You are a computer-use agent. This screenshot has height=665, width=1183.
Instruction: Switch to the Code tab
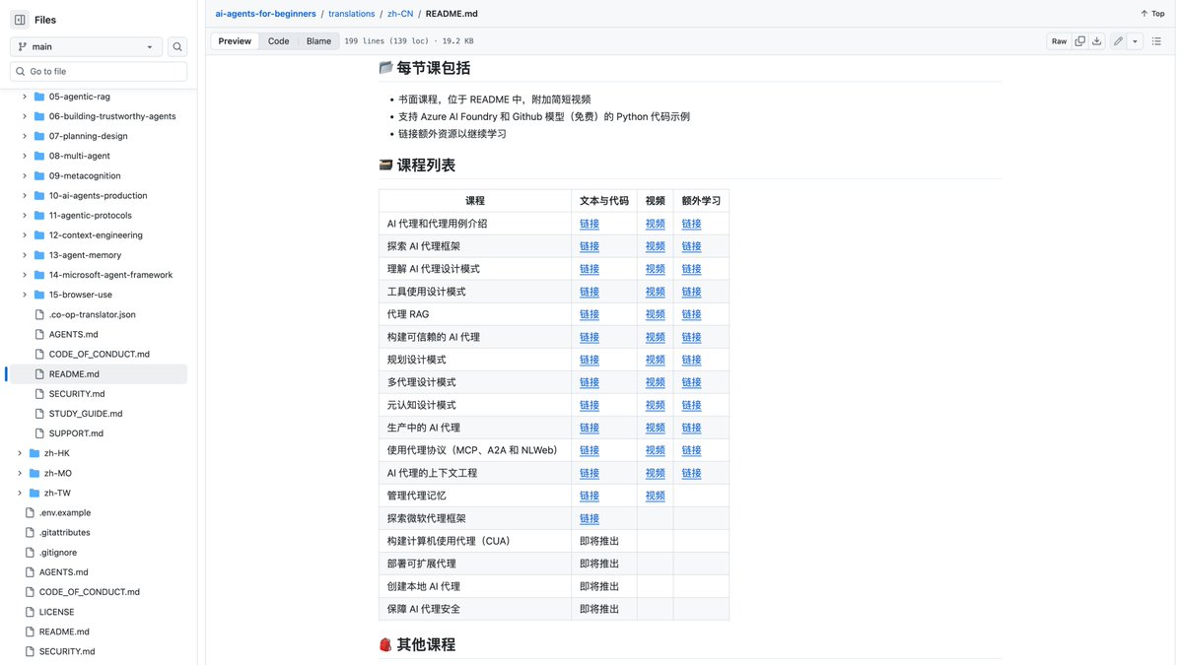[279, 41]
